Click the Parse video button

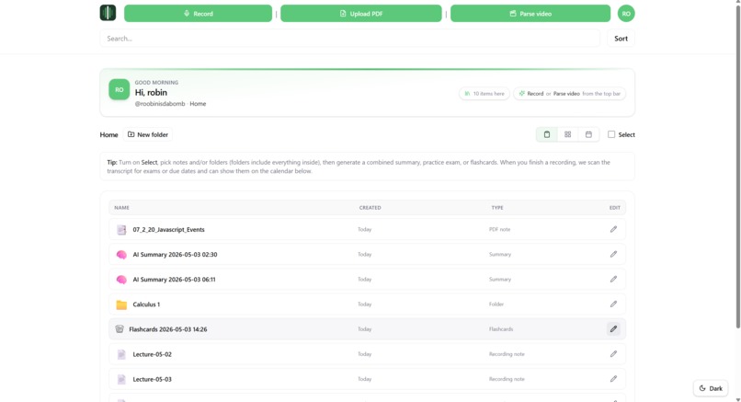pos(530,13)
